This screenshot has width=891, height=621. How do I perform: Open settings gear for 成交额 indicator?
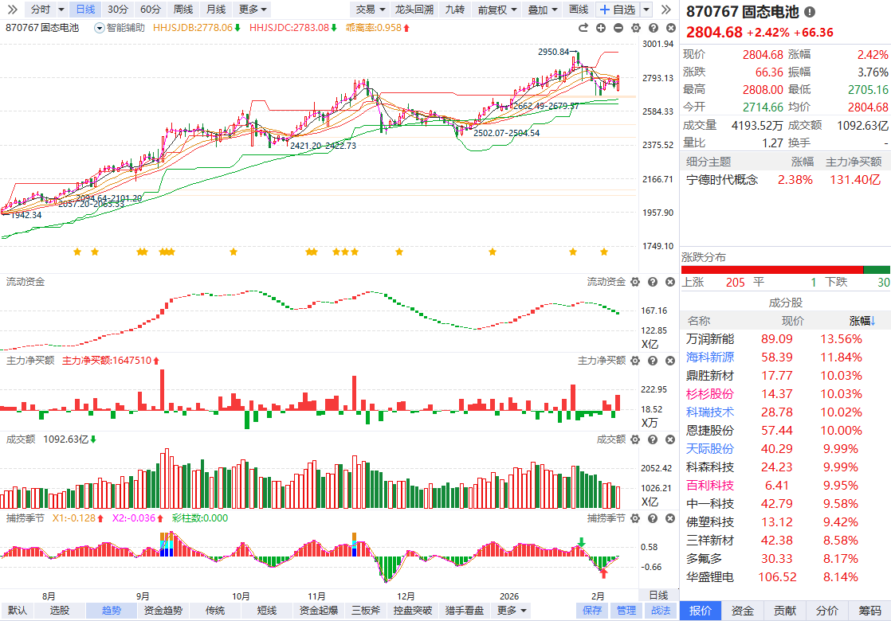tap(634, 439)
